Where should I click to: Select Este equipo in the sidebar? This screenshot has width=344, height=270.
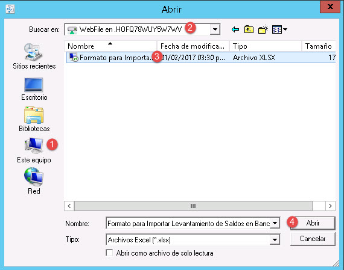34,150
